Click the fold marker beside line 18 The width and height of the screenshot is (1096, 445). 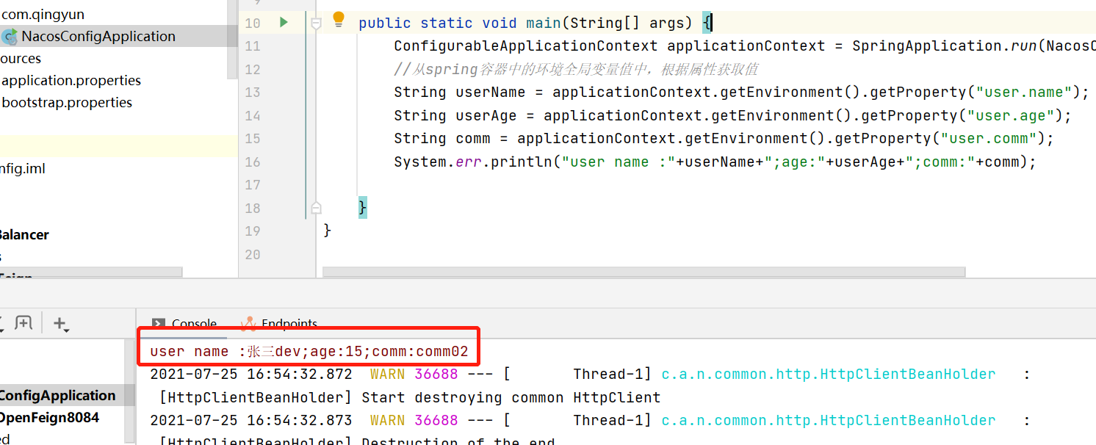(316, 208)
